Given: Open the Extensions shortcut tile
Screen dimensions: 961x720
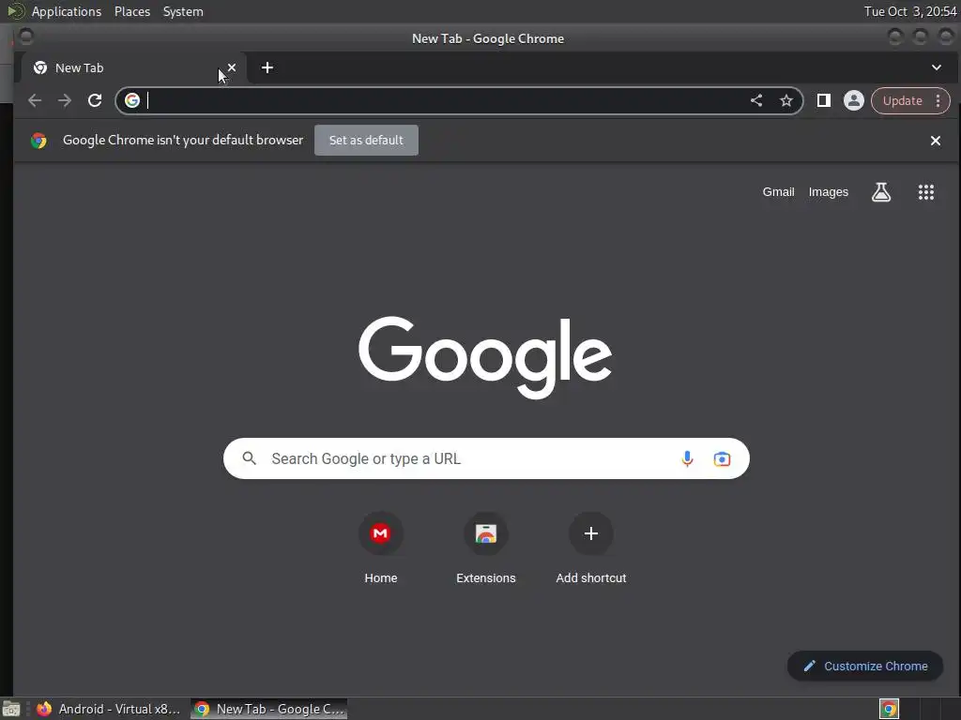Looking at the screenshot, I should point(486,547).
